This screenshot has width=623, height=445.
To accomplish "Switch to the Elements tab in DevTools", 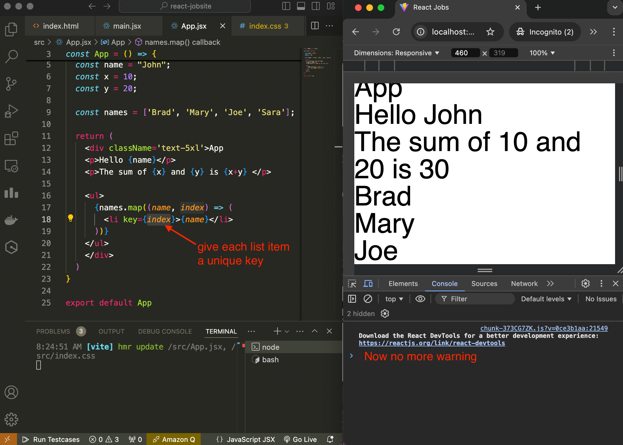I will [x=403, y=283].
